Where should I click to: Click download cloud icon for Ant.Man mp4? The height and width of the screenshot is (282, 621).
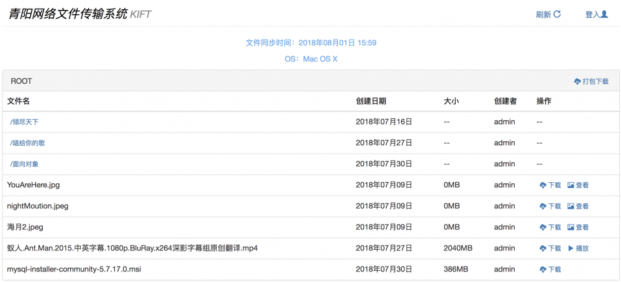click(543, 249)
